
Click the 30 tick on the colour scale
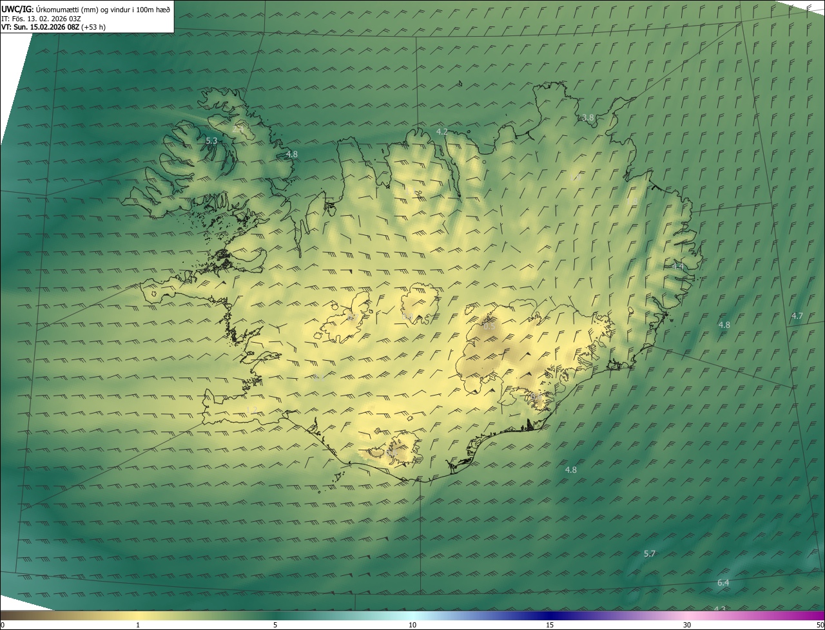tap(687, 625)
